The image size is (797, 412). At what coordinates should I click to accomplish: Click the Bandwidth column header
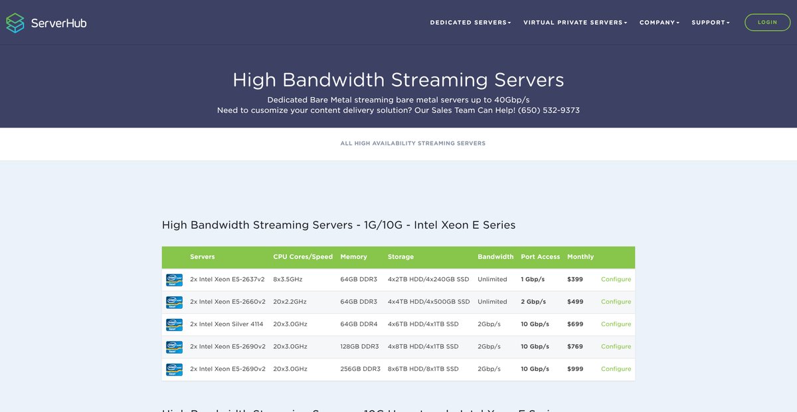coord(495,257)
